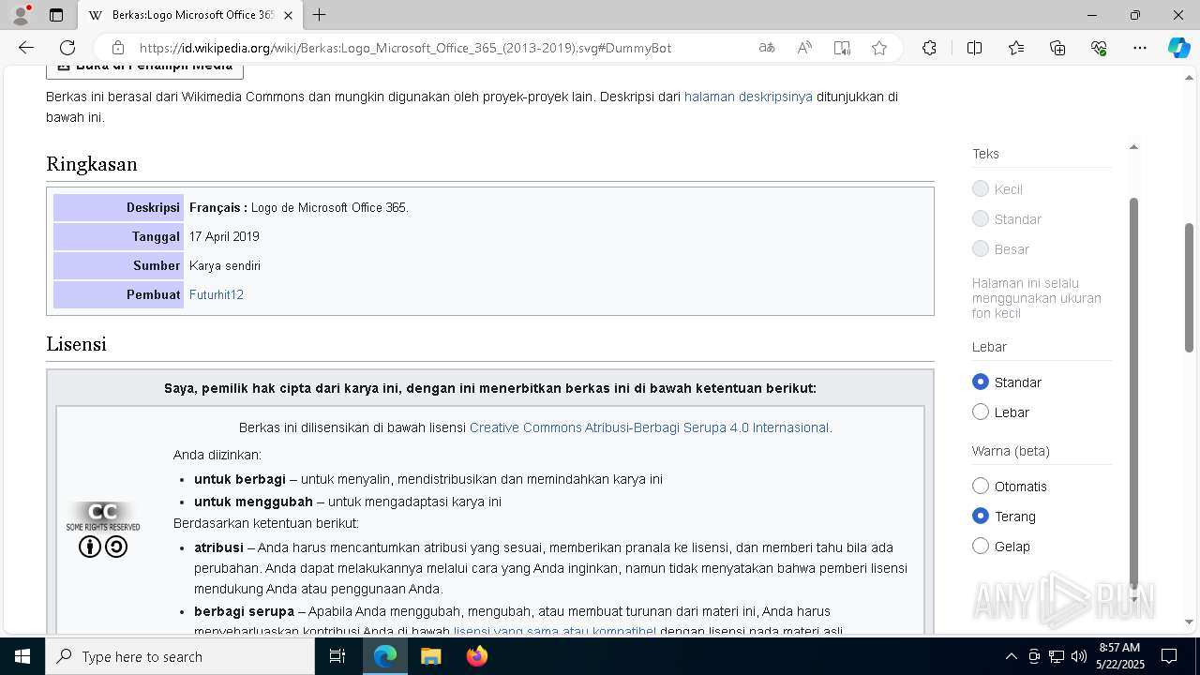
Task: Open Browser essentials heart icon
Action: tap(1099, 48)
